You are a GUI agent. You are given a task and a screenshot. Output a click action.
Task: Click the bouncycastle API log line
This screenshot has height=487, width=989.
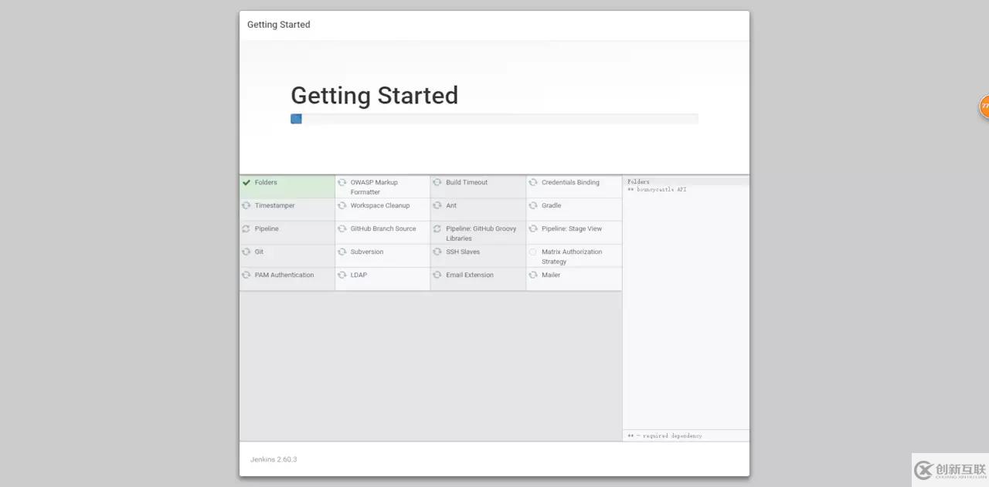coord(657,189)
